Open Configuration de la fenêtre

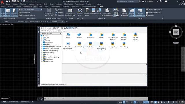point(49,12)
